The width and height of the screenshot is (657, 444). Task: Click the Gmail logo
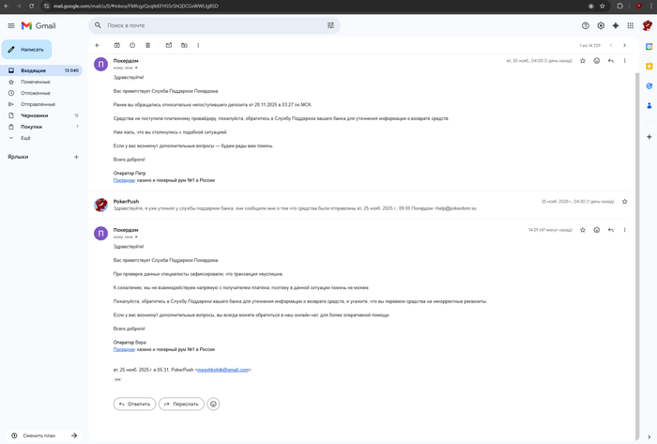[38, 26]
